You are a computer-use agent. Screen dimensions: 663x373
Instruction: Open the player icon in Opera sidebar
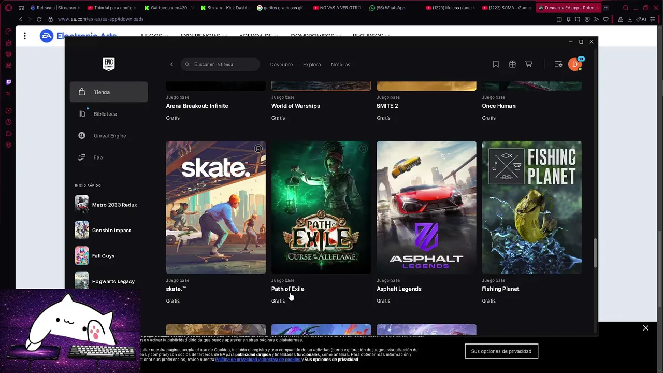(x=8, y=111)
